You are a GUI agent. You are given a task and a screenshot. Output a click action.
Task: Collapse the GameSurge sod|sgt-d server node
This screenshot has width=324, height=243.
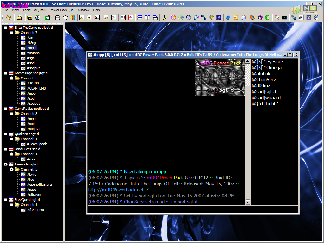coord(6,73)
